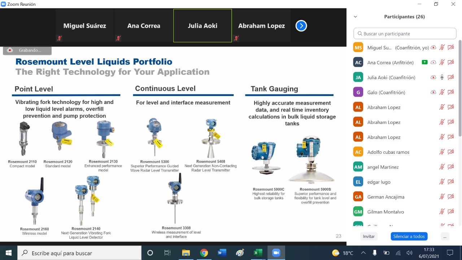Click Julia Aoki's microphone icon
The image size is (462, 260).
point(442,77)
